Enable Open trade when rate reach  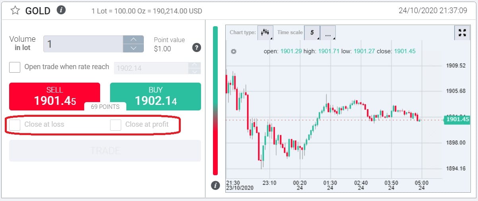pos(15,67)
